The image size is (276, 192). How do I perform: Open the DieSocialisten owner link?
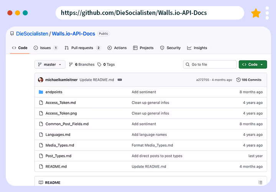[x=32, y=34]
